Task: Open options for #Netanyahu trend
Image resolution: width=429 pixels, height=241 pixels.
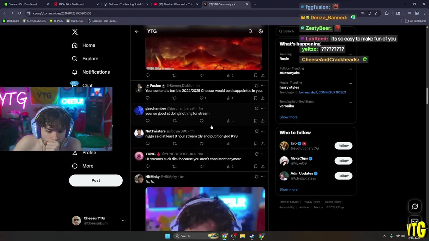Action: [x=350, y=69]
